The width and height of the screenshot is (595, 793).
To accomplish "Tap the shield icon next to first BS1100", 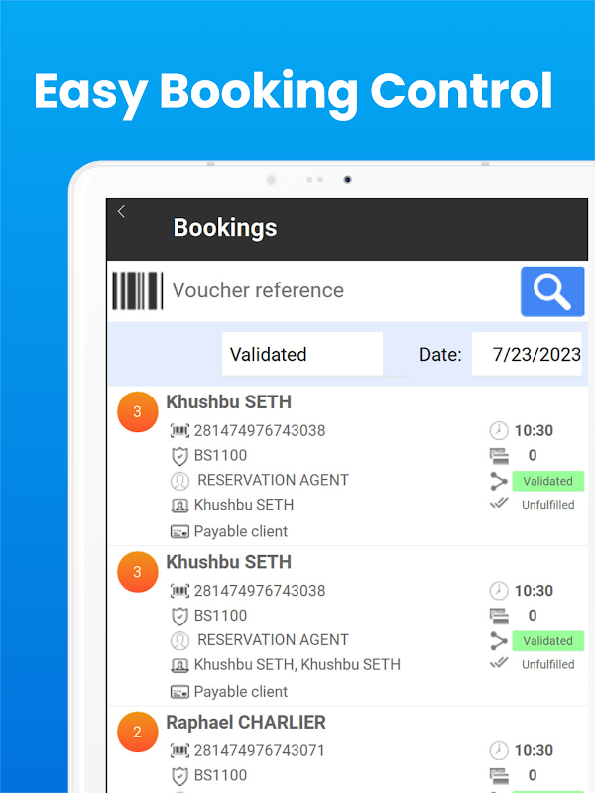I will pyautogui.click(x=179, y=456).
